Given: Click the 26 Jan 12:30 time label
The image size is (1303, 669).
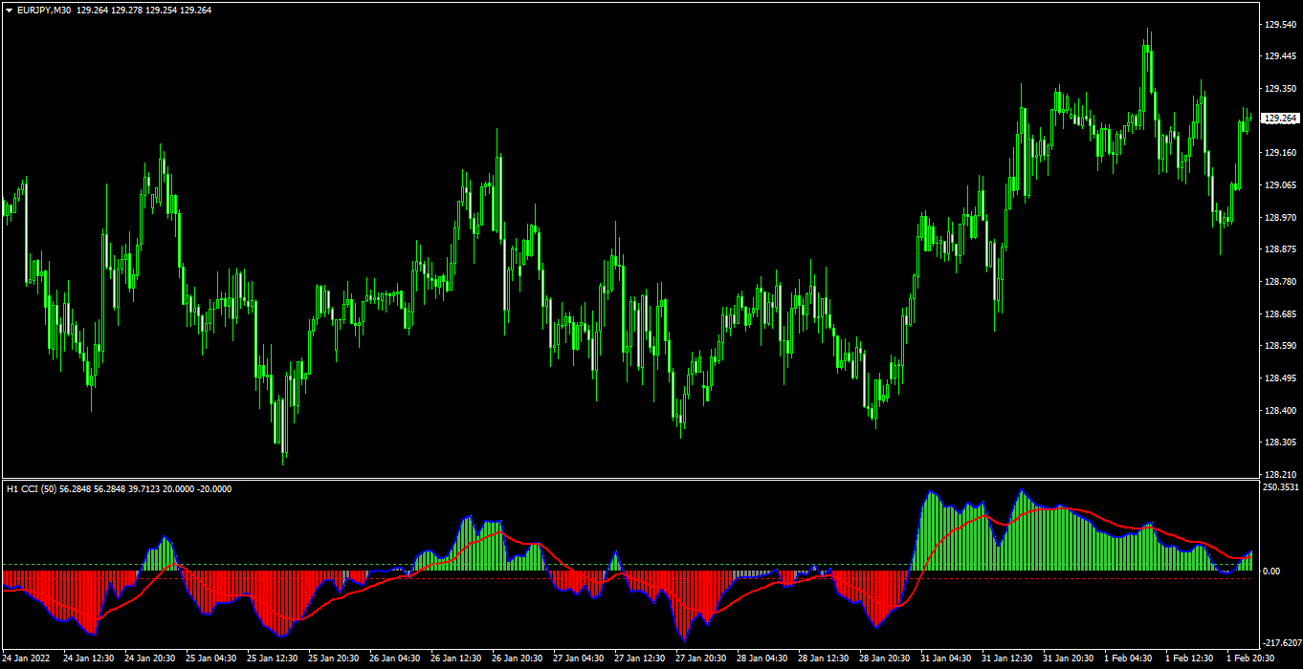Looking at the screenshot, I should (x=456, y=658).
